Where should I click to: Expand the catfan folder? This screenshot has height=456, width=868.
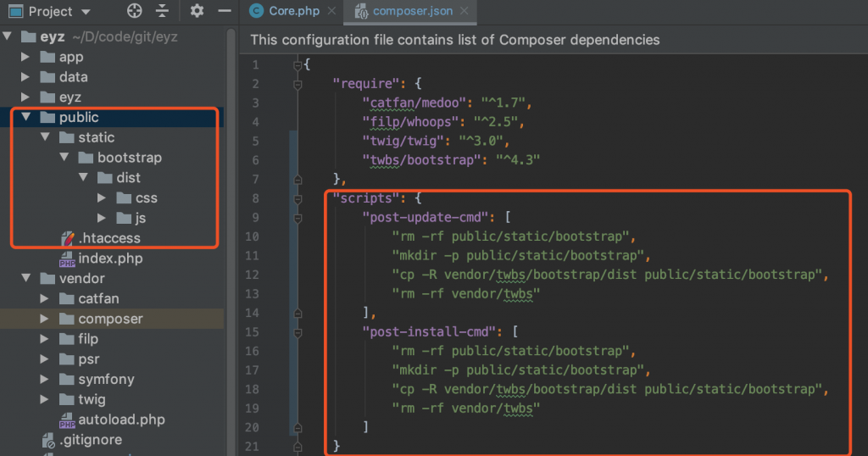click(x=44, y=298)
